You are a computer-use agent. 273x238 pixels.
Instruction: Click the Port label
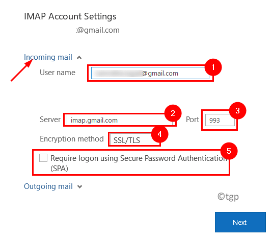pyautogui.click(x=193, y=120)
